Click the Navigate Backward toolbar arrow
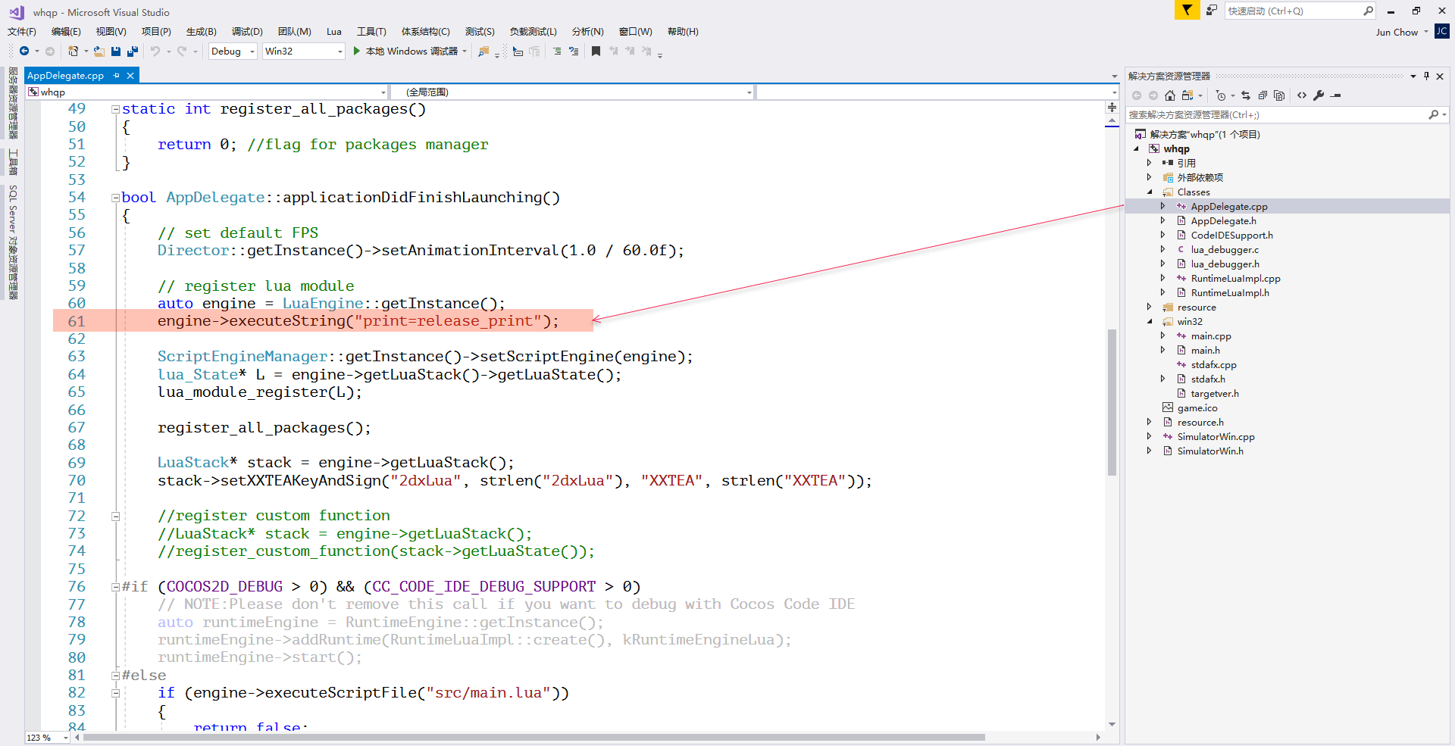 tap(24, 51)
